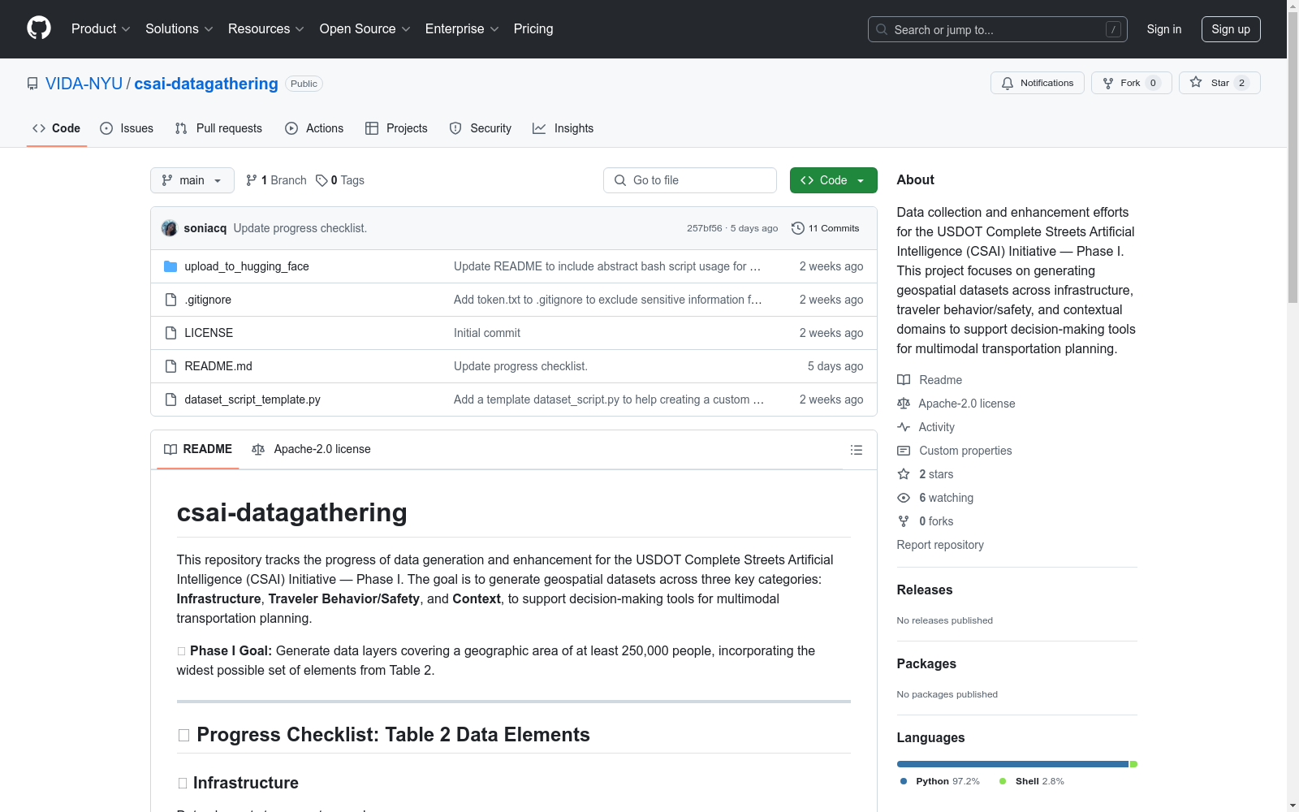Open the upload_to_hugging_face folder icon
The image size is (1299, 812).
coord(170,266)
